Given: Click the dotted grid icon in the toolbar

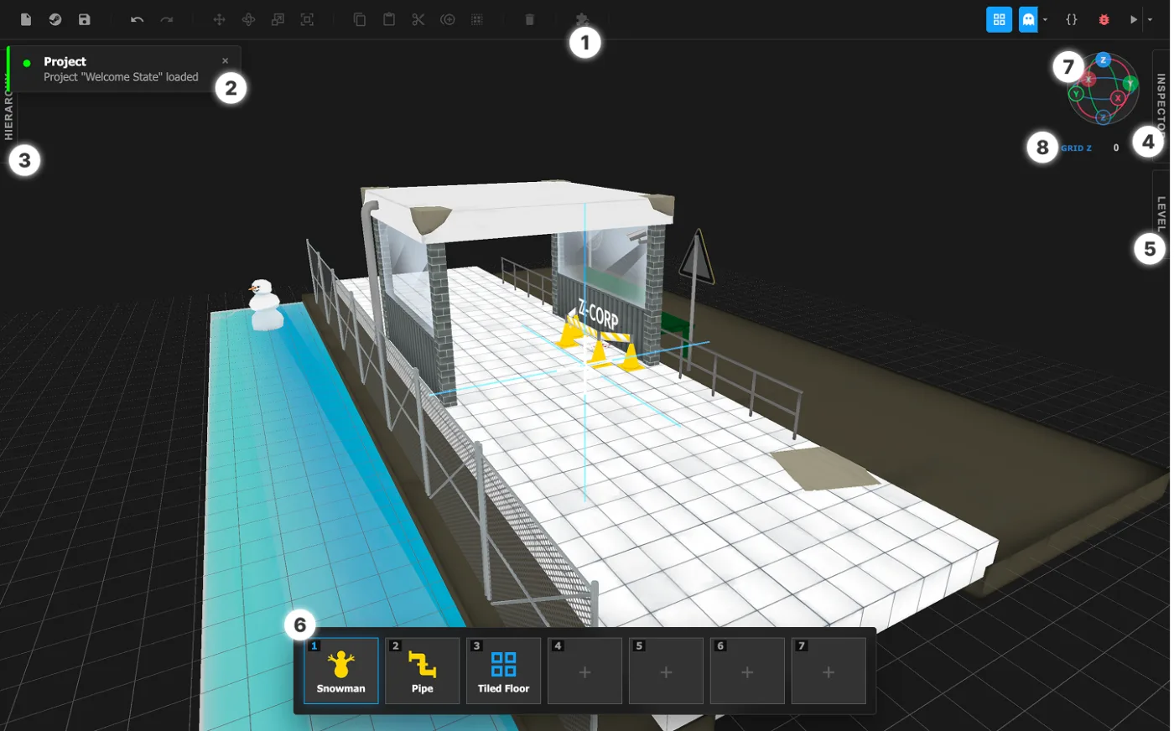Looking at the screenshot, I should (x=477, y=19).
